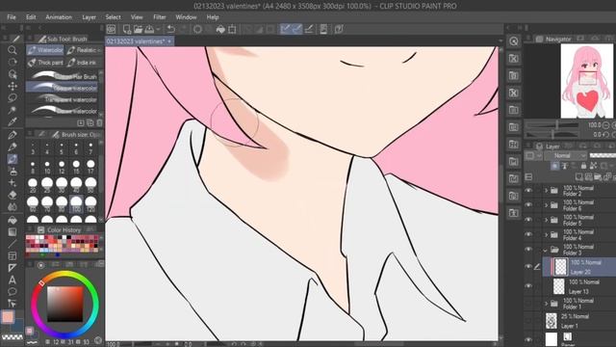Select the Lasso selection tool
616x347 pixels.
(13, 97)
